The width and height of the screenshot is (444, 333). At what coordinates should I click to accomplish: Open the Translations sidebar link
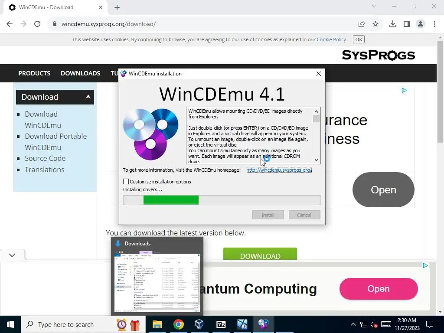pos(45,170)
